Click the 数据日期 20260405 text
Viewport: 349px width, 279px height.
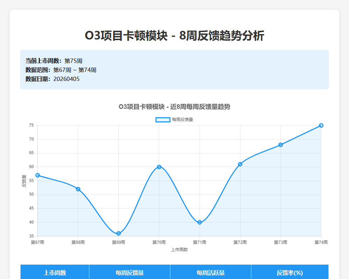pyautogui.click(x=52, y=79)
